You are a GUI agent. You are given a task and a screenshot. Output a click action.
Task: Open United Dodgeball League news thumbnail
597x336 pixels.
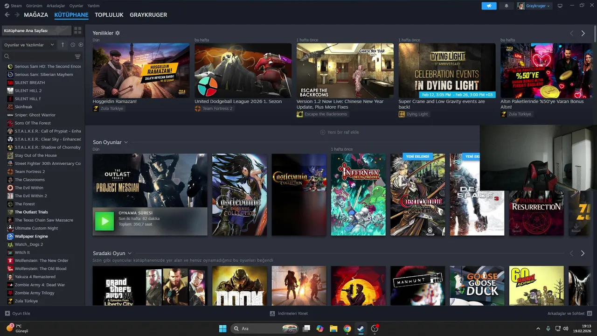(243, 70)
